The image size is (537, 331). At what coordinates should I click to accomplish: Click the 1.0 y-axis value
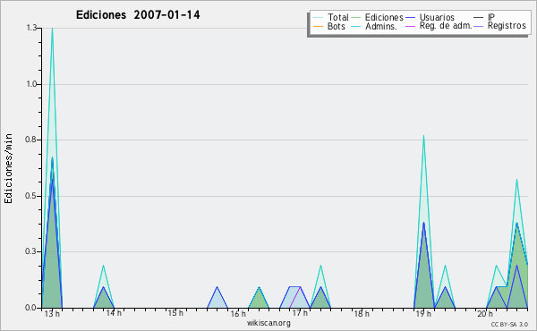pos(31,84)
